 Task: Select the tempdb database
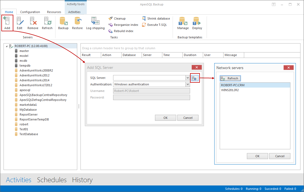point(25,66)
